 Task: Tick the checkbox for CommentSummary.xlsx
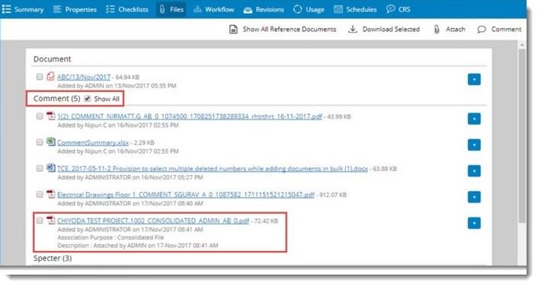point(40,142)
